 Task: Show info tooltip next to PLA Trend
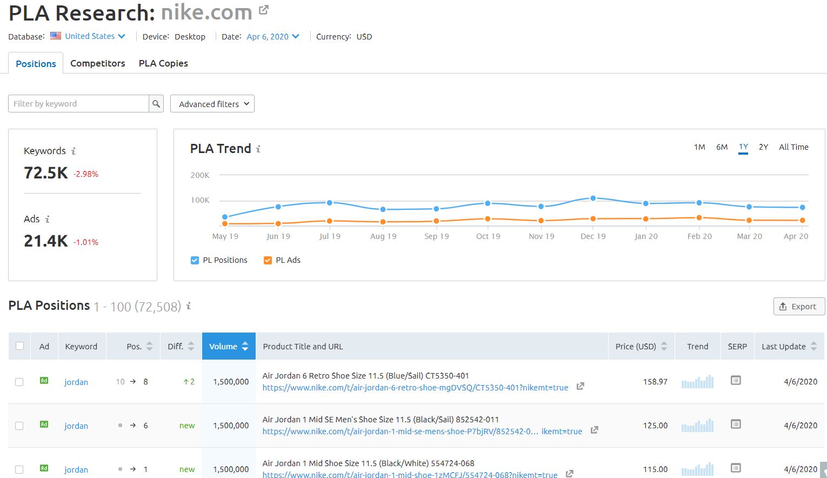258,149
